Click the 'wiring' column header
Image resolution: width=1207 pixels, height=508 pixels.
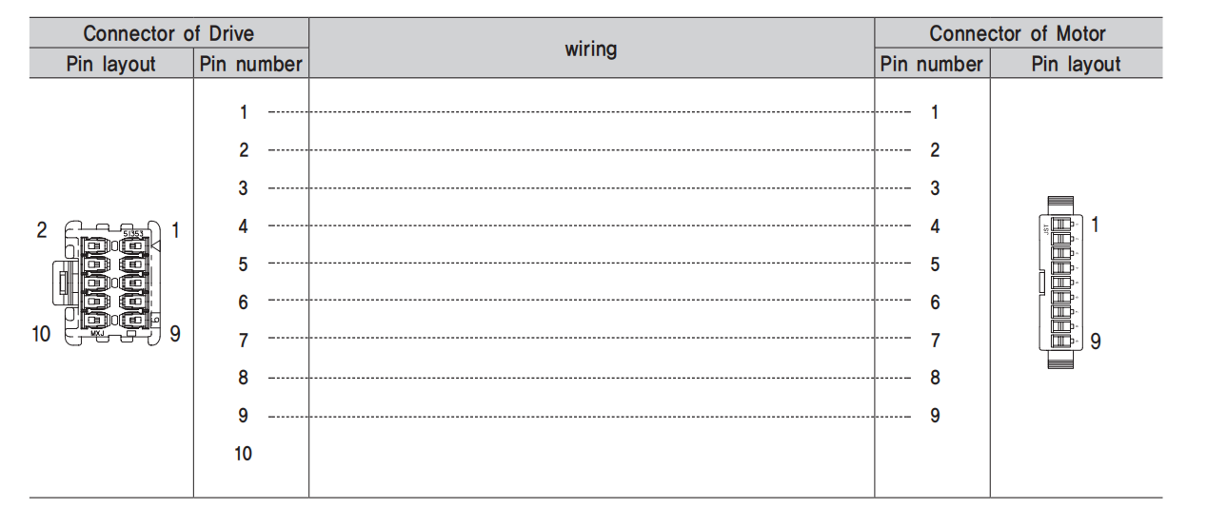click(x=591, y=49)
